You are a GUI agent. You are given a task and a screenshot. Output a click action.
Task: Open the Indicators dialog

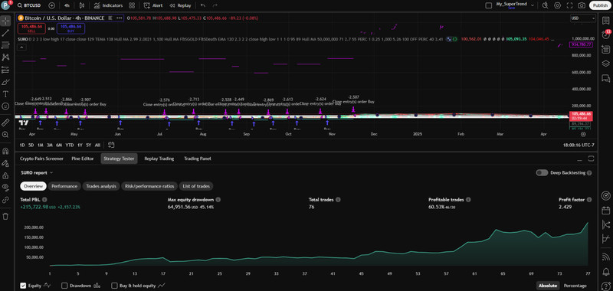108,5
